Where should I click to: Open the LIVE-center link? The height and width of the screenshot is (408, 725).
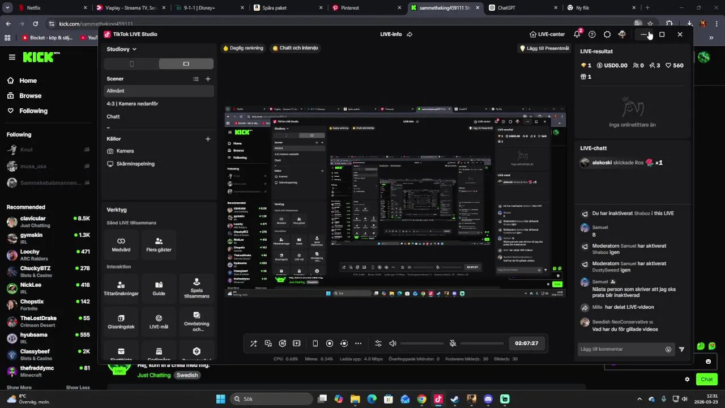(547, 34)
